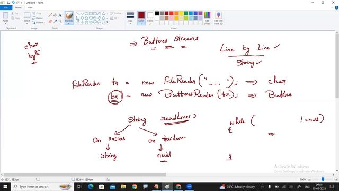Switch to the View ribbon tab
This screenshot has width=339, height=191.
tap(30, 7)
